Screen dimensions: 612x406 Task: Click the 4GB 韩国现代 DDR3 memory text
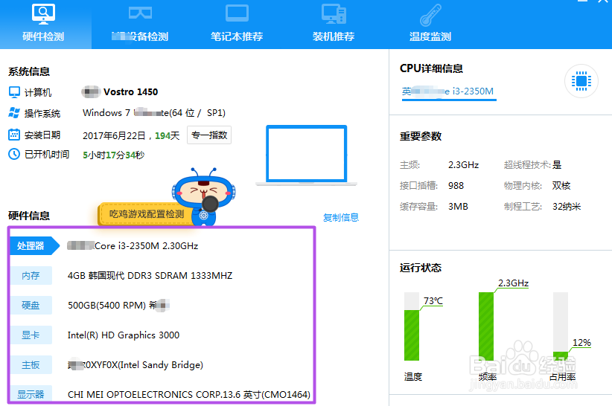pyautogui.click(x=150, y=275)
